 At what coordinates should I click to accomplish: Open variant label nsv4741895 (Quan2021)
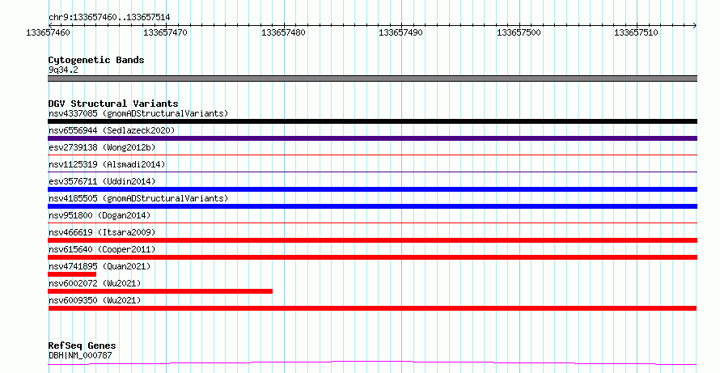tap(100, 266)
